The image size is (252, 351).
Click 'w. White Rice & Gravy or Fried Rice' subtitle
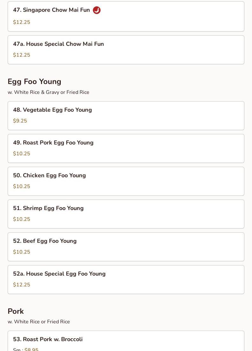point(48,92)
